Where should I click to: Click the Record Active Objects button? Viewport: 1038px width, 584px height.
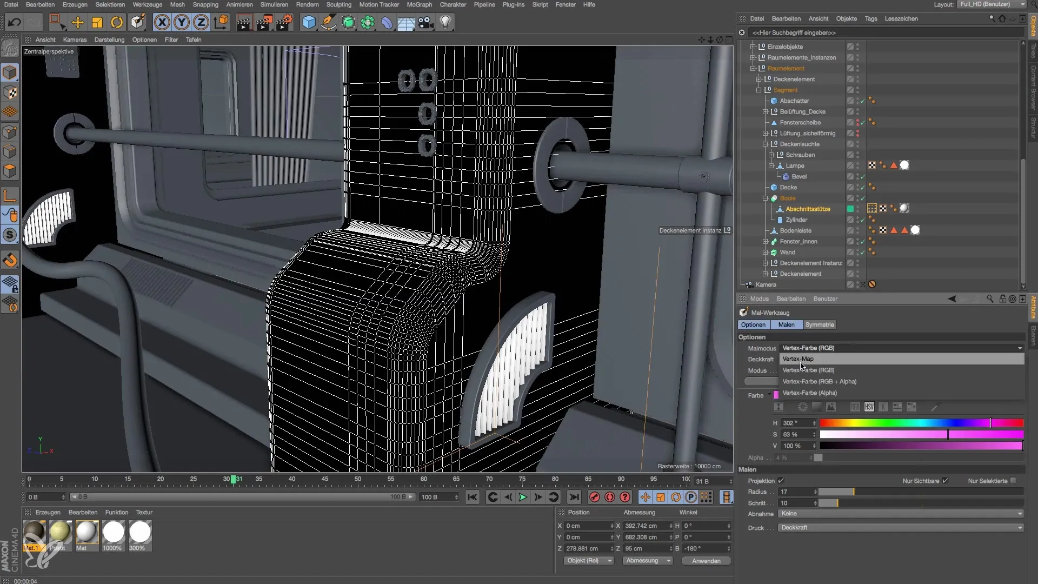(595, 497)
